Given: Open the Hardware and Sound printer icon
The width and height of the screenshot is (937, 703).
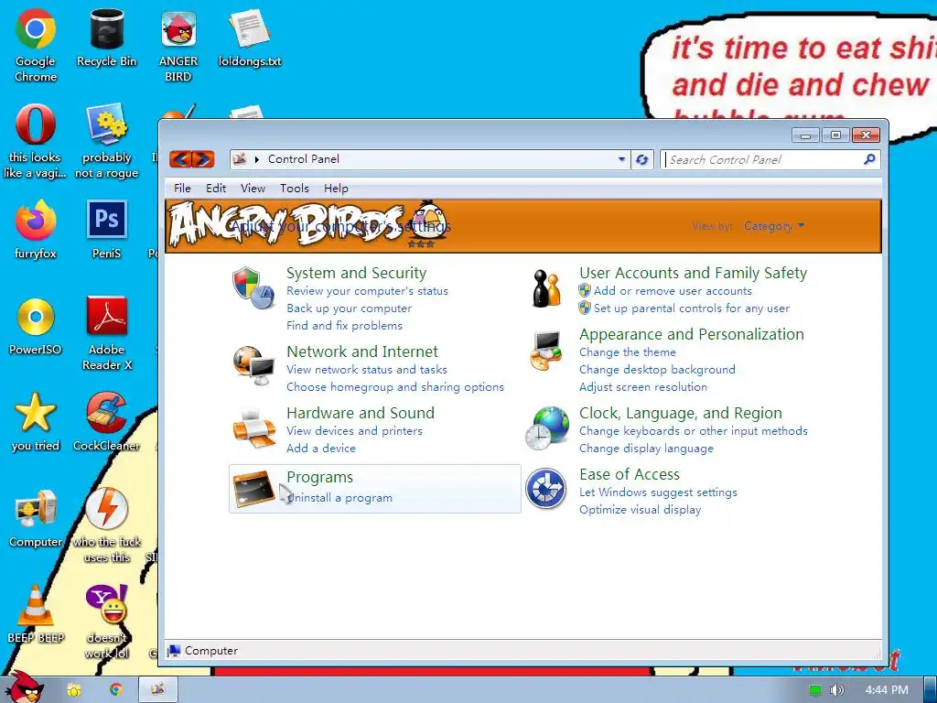Looking at the screenshot, I should (x=253, y=428).
